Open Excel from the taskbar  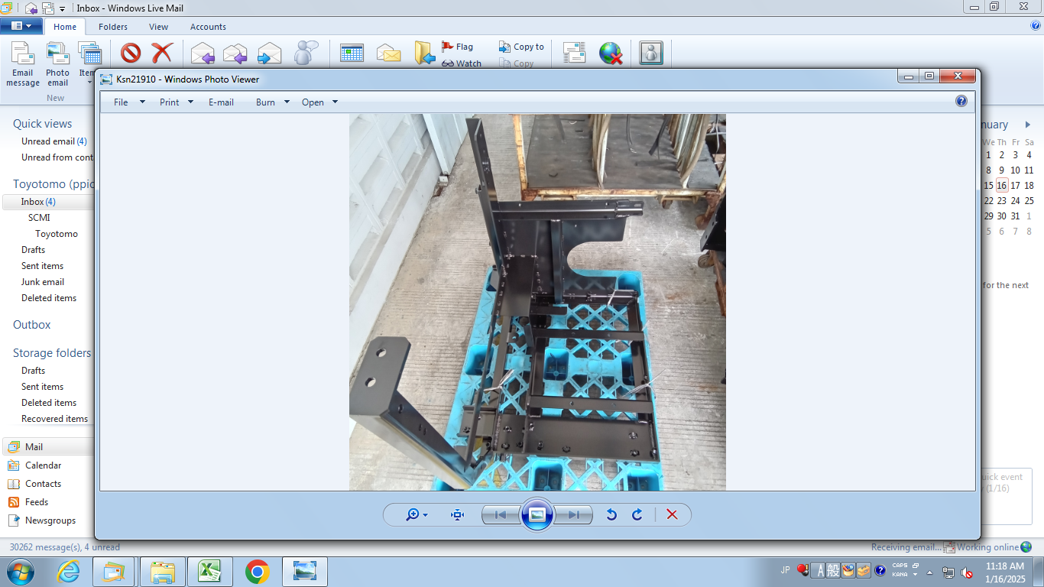coord(210,572)
